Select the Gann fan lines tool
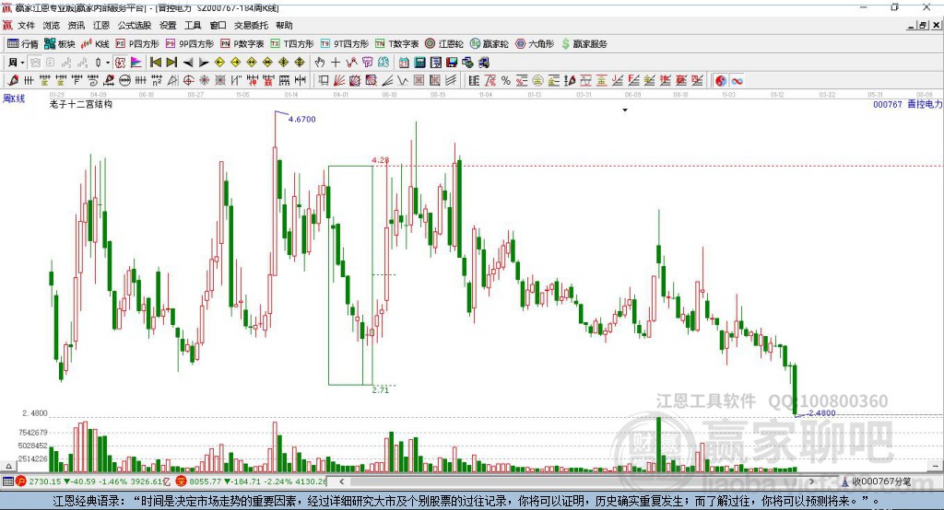 coord(338,81)
